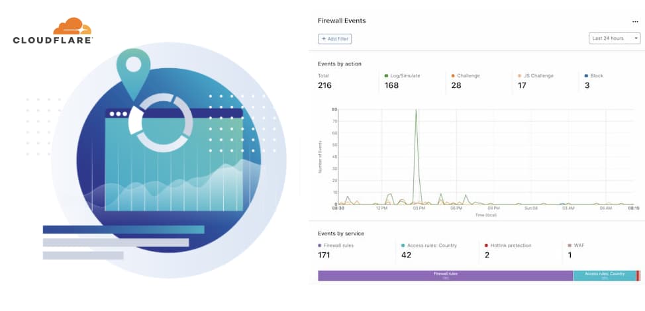Click the Firewall rules value 171

(324, 255)
